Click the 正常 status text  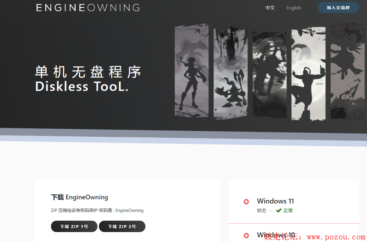pos(288,211)
